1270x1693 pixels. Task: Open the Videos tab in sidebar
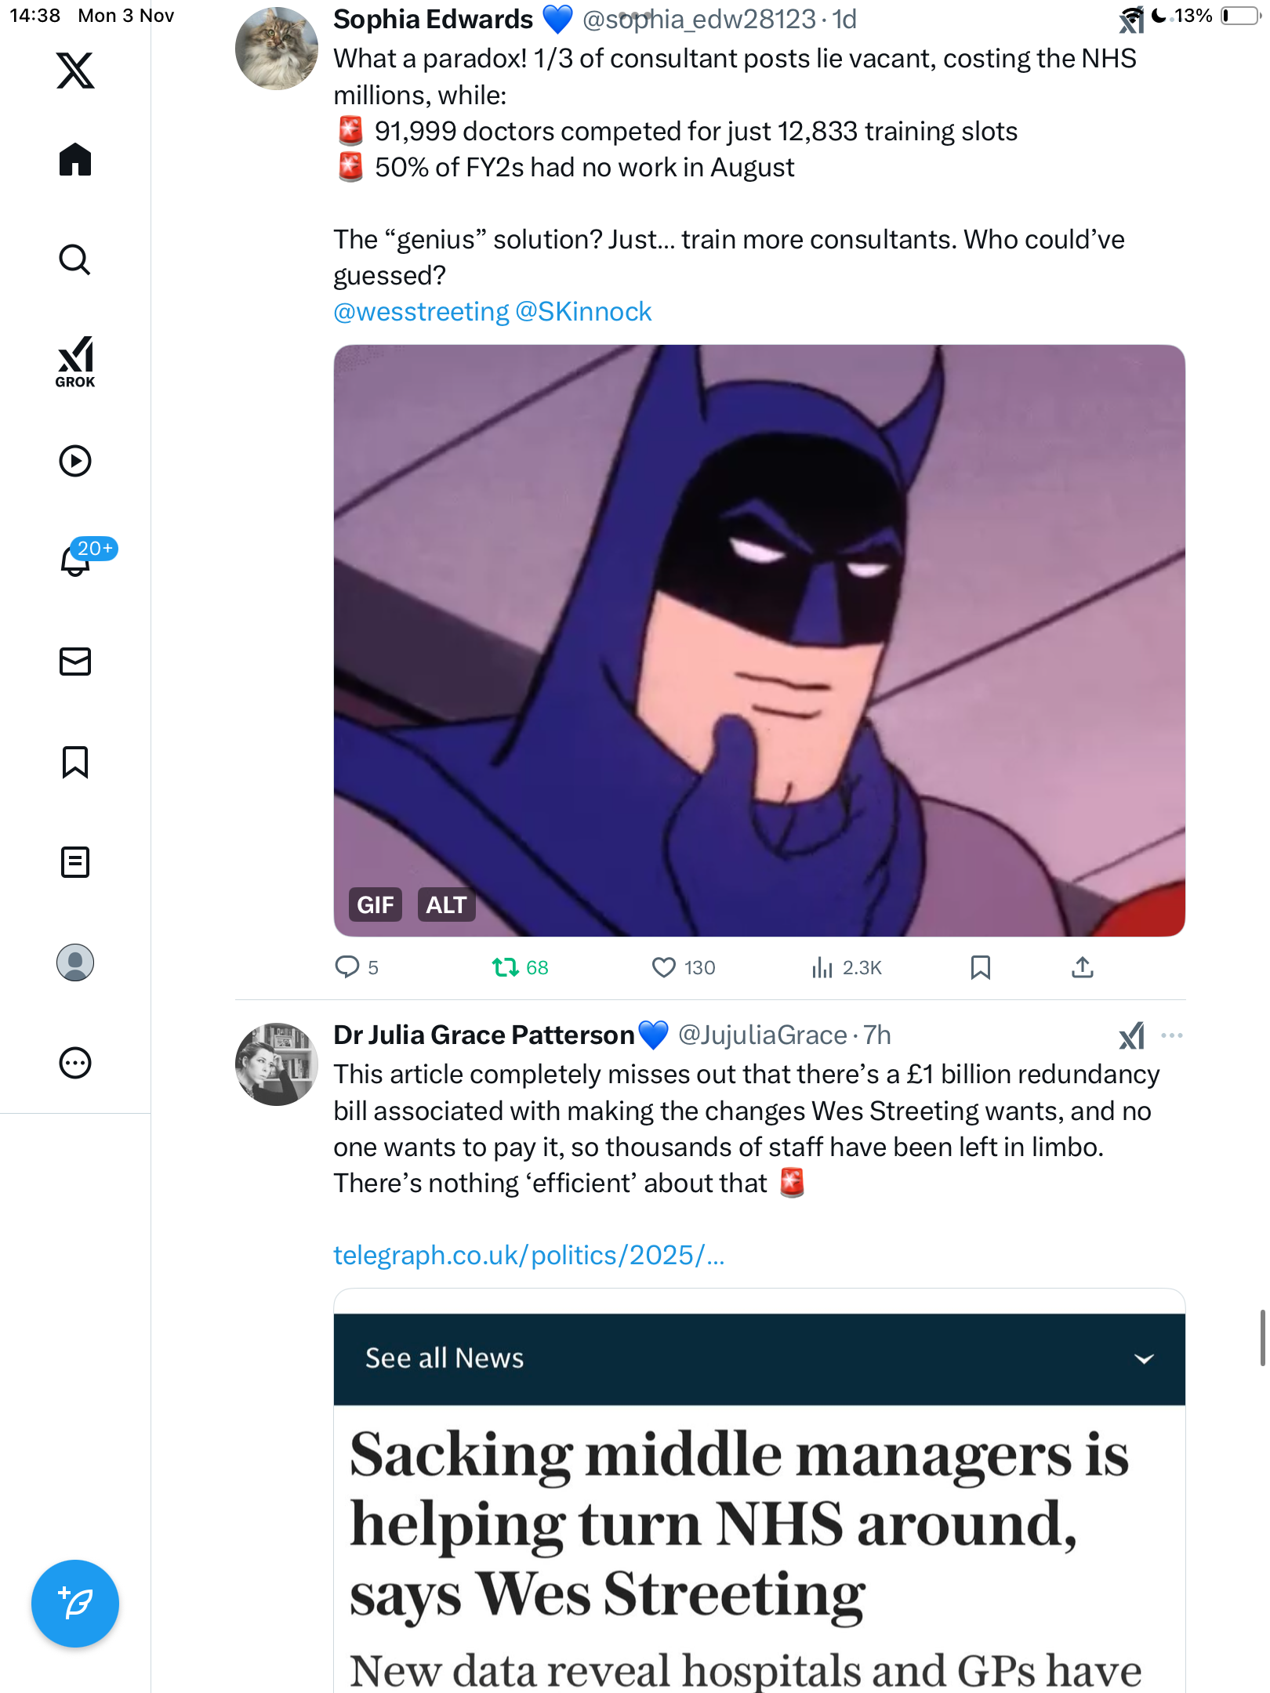pos(75,461)
